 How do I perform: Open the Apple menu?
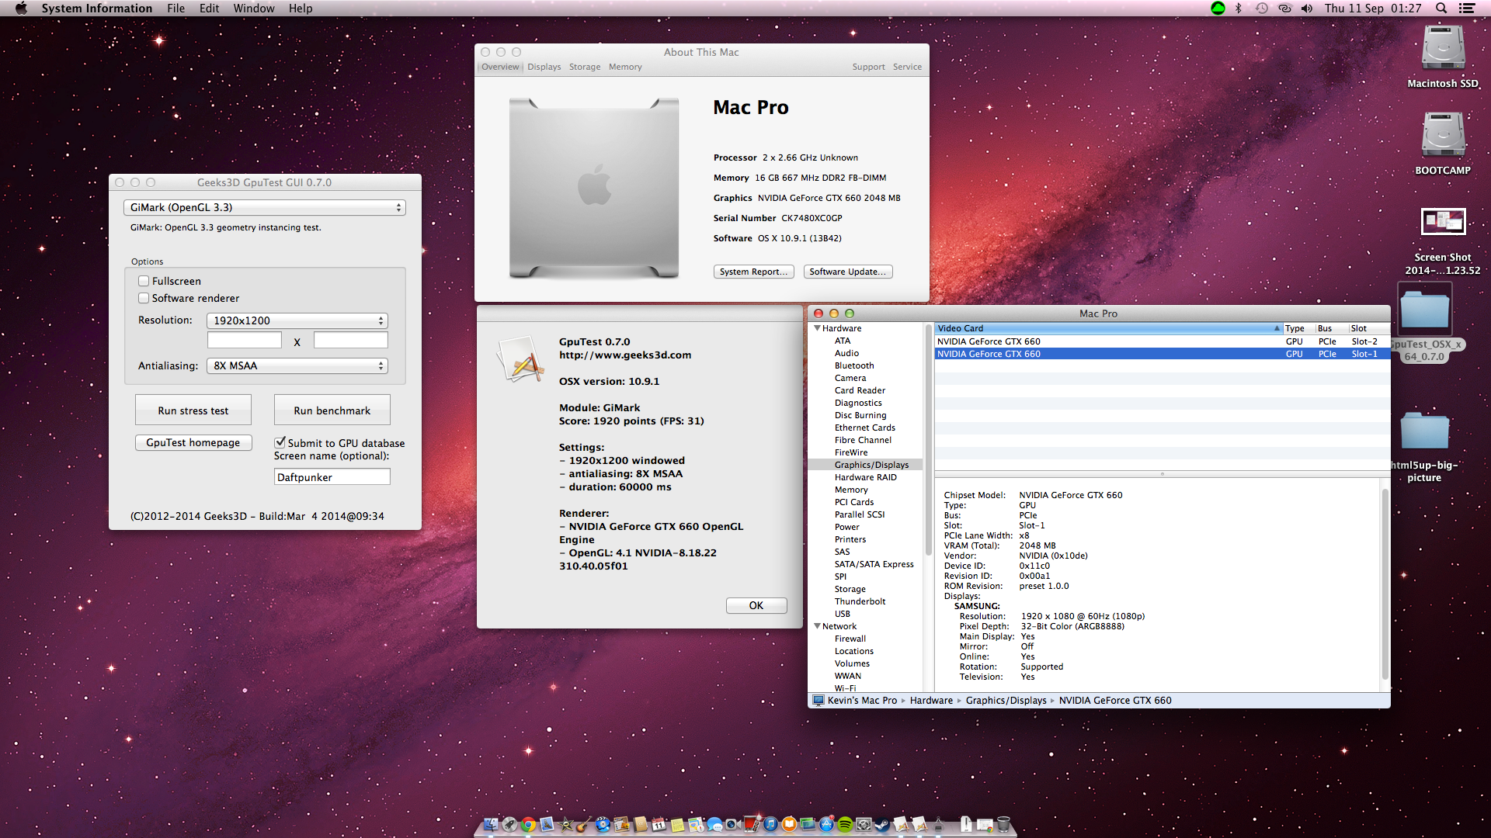21,9
